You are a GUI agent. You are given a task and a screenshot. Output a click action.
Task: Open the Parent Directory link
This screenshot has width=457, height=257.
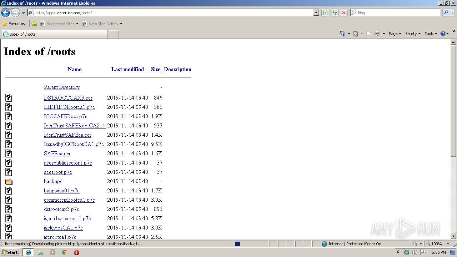(62, 87)
